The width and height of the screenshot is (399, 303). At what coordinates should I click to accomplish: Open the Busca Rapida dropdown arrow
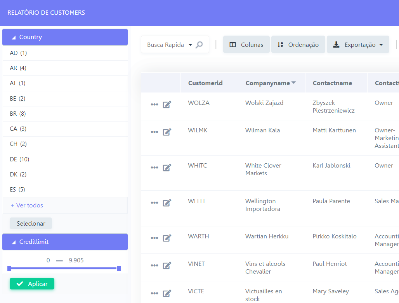tap(190, 45)
